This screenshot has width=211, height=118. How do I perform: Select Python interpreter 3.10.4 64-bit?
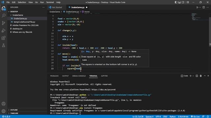pyautogui.click(x=183, y=117)
